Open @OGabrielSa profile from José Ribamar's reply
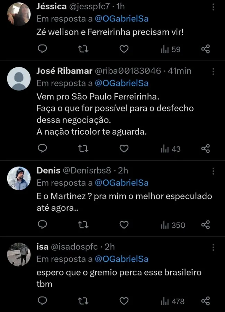Viewport: 225px width, 312px height. click(x=121, y=83)
